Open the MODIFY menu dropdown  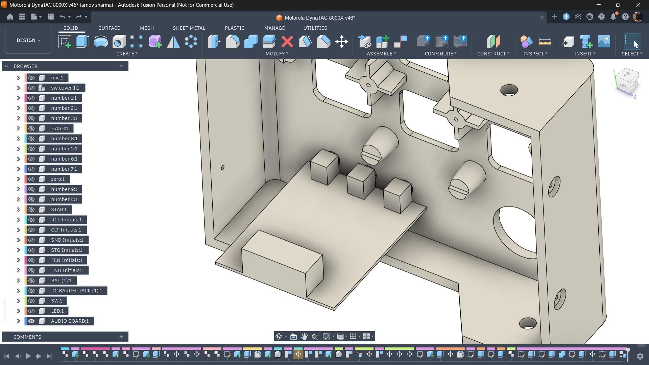[277, 54]
